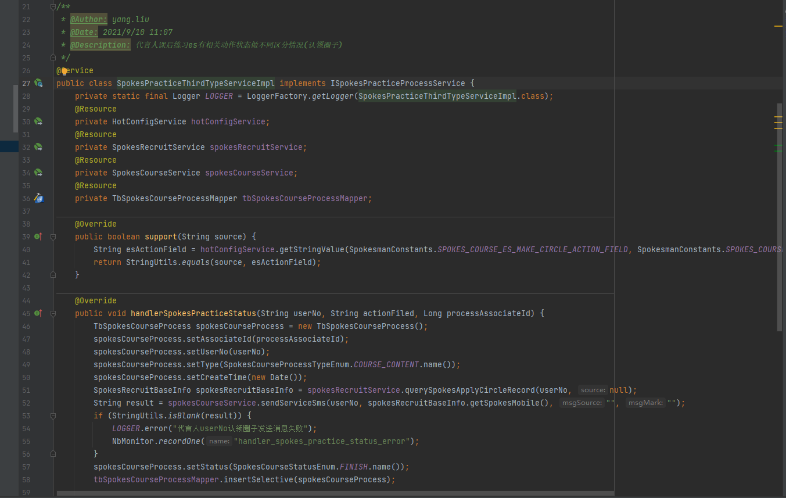Viewport: 786px width, 498px height.
Task: Collapse the if StringUtils.isBlank block
Action: click(53, 415)
